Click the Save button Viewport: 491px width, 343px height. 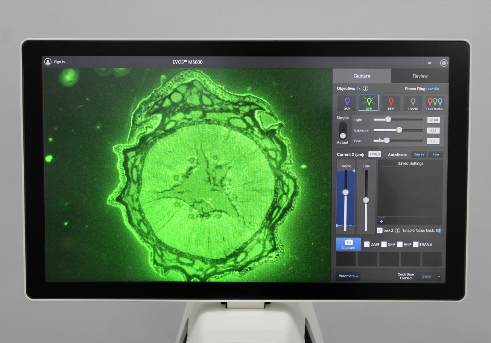(426, 276)
